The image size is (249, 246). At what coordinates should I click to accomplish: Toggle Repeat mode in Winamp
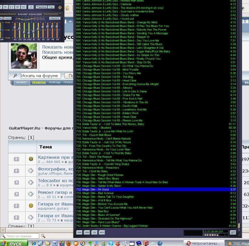click(x=51, y=7)
